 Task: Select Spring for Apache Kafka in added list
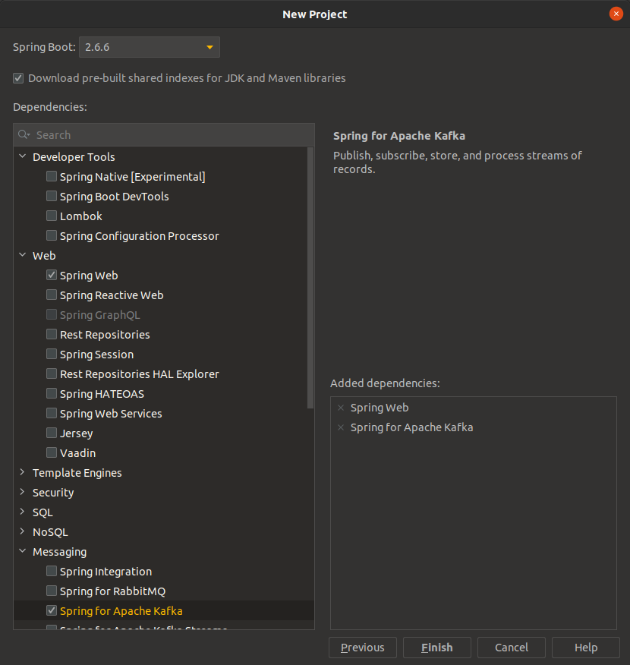411,427
